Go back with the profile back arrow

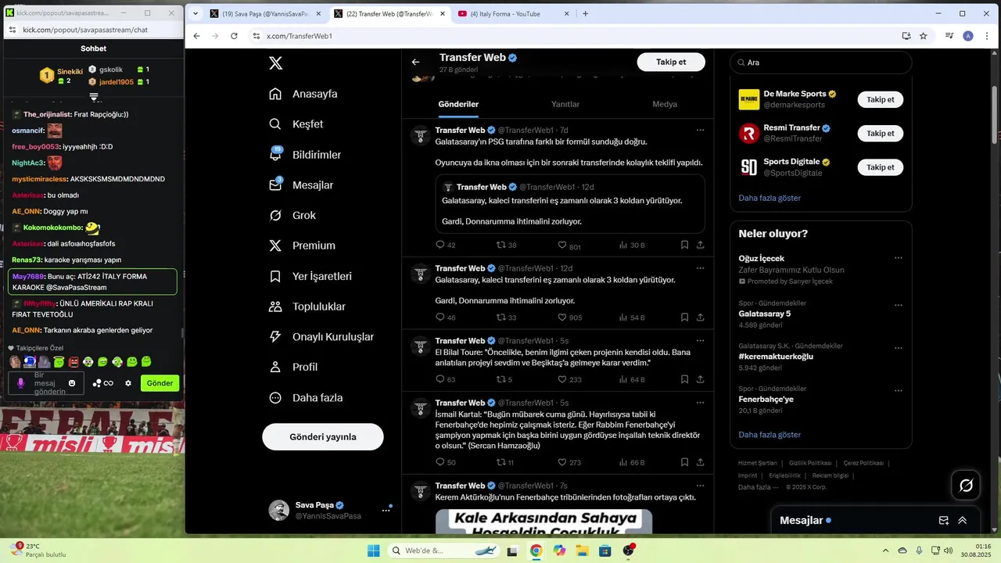coord(416,62)
